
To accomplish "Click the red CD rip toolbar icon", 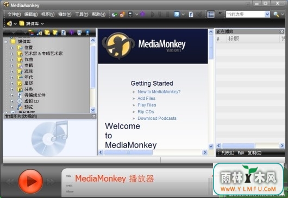I will click(122, 15).
